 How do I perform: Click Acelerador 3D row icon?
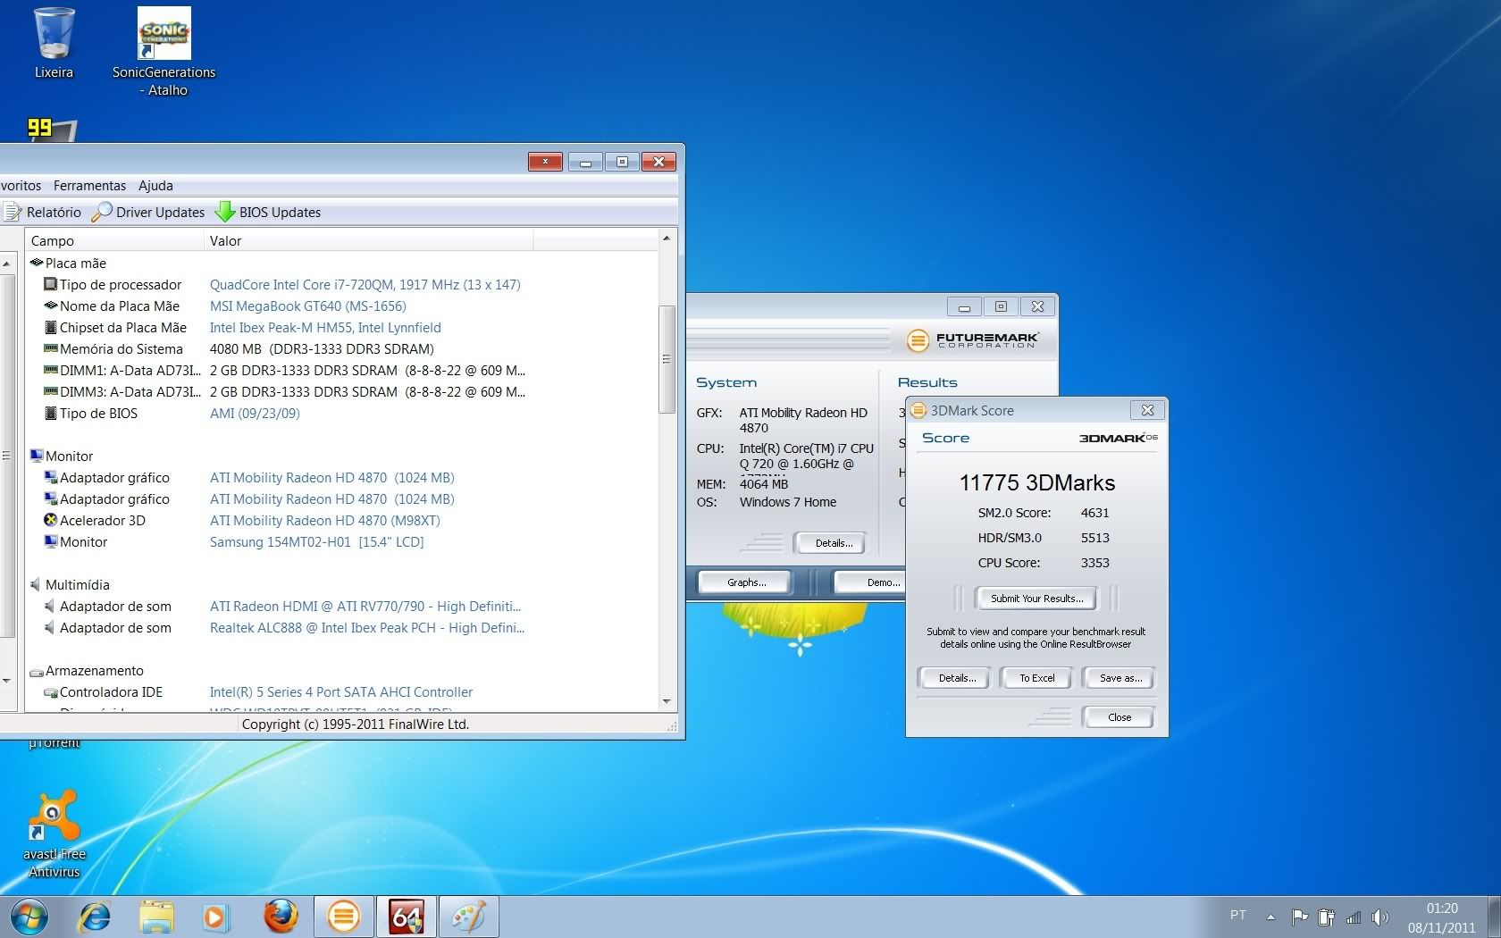coord(51,520)
